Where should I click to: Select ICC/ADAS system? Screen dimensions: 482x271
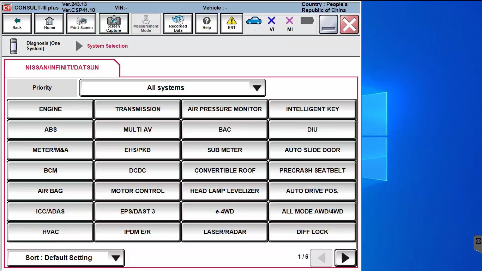(50, 211)
